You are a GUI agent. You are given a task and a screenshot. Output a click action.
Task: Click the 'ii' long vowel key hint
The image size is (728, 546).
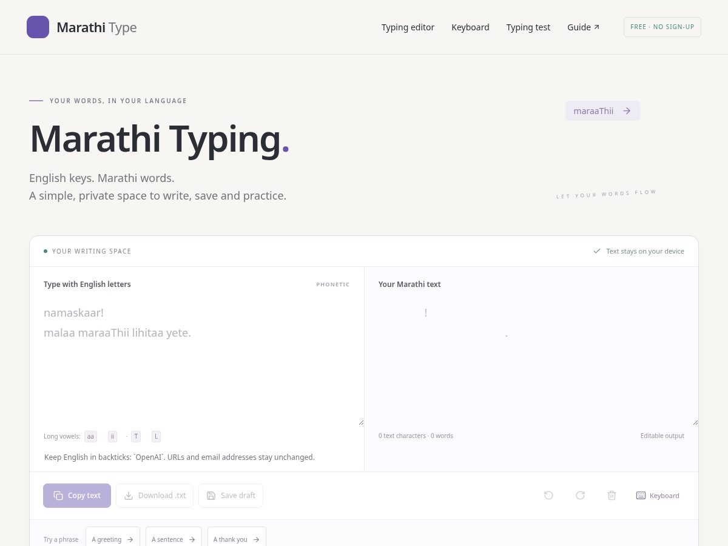coord(112,436)
